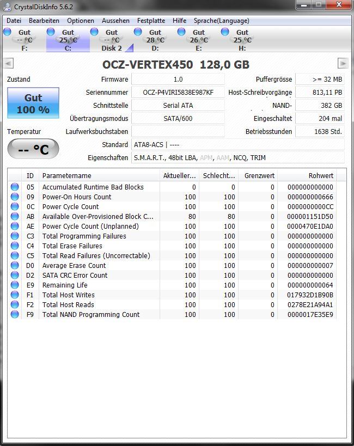The image size is (354, 446).
Task: Open the Hilfe menu
Action: 179,21
